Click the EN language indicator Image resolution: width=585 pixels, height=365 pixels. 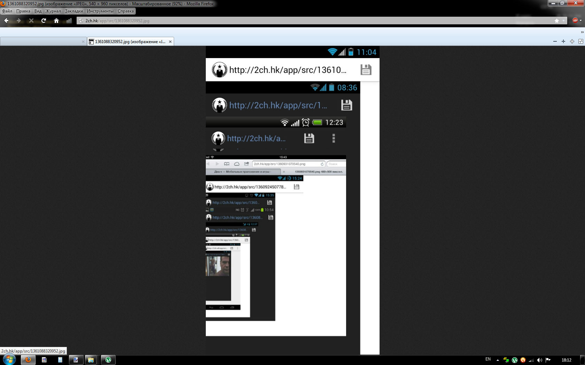click(x=488, y=359)
